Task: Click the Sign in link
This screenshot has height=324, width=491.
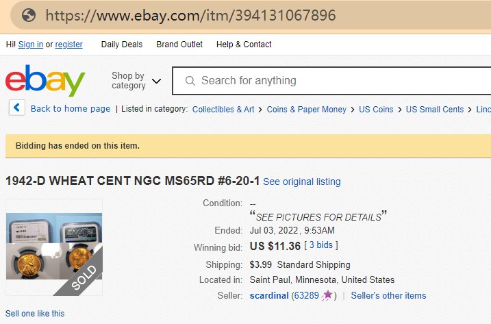Action: [x=31, y=45]
